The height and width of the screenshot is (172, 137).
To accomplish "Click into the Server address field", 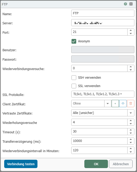I will point(103,23).
